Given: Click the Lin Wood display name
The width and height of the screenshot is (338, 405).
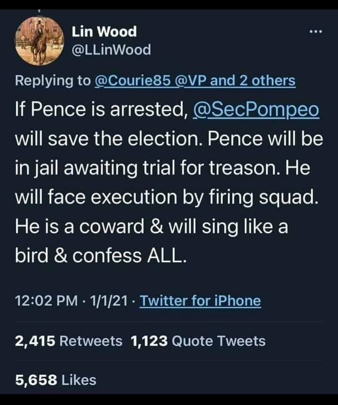Looking at the screenshot, I should coord(104,31).
